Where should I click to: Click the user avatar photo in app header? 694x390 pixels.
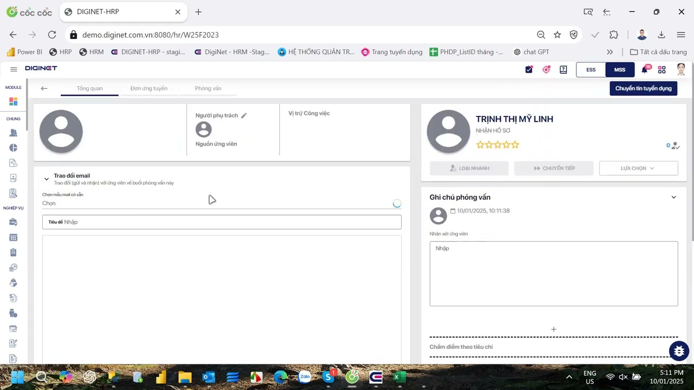click(x=681, y=69)
